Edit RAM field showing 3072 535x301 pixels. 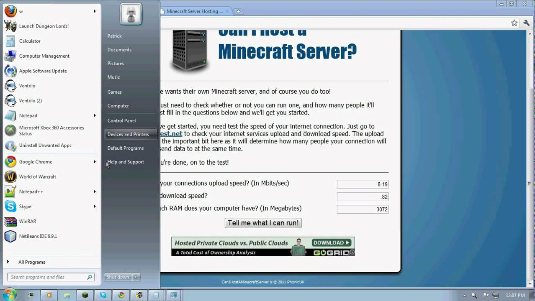(363, 209)
